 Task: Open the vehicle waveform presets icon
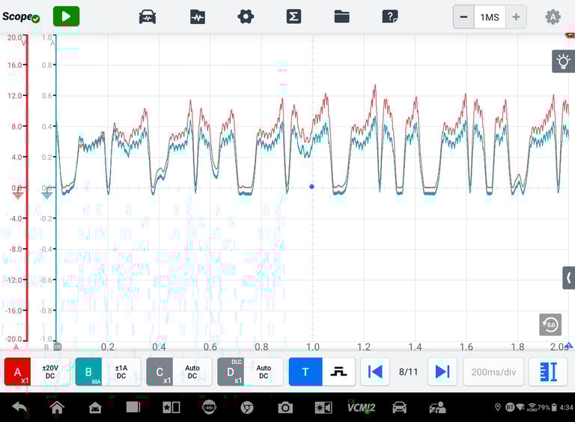[147, 17]
